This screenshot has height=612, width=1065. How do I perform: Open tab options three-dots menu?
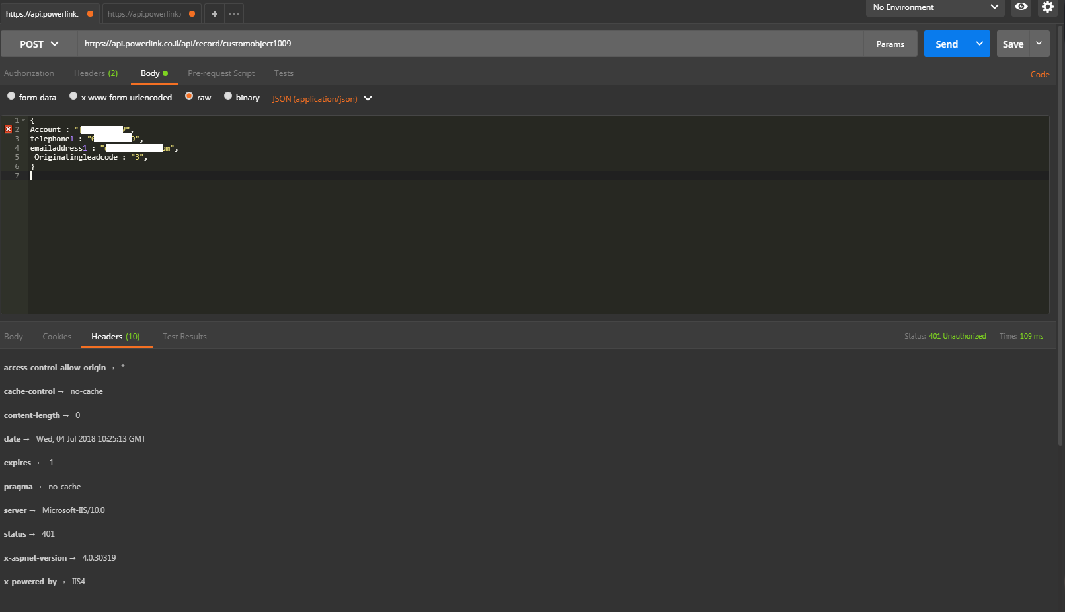coord(234,14)
